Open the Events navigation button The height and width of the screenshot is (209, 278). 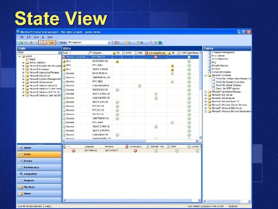tap(39, 161)
